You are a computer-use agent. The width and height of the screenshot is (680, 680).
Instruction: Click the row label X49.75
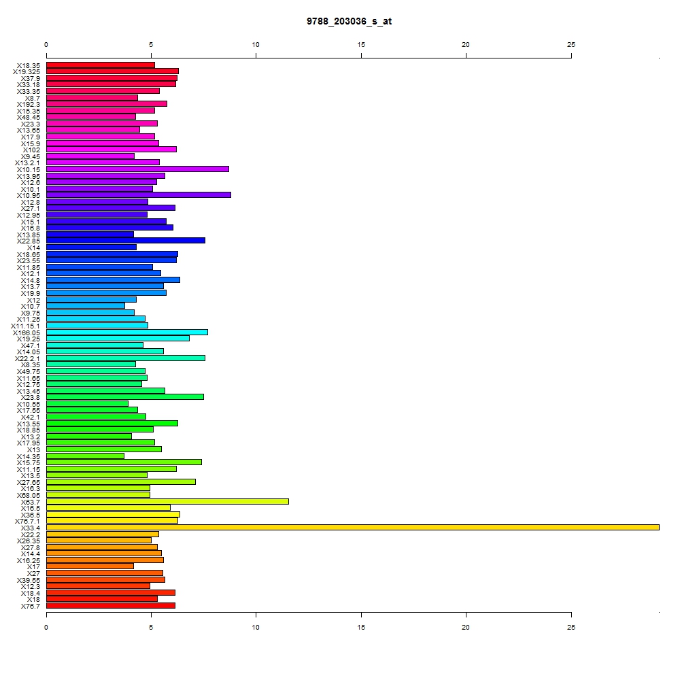point(29,372)
